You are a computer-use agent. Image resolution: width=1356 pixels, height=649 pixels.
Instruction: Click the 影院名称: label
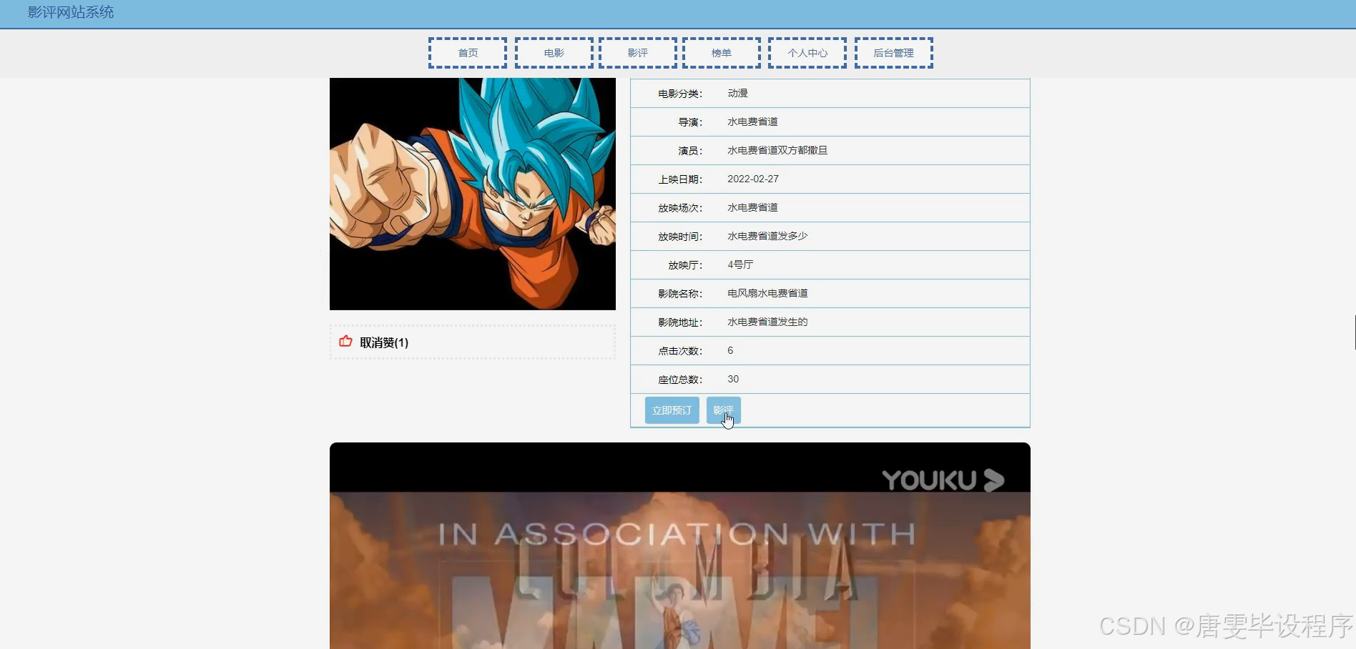coord(680,294)
